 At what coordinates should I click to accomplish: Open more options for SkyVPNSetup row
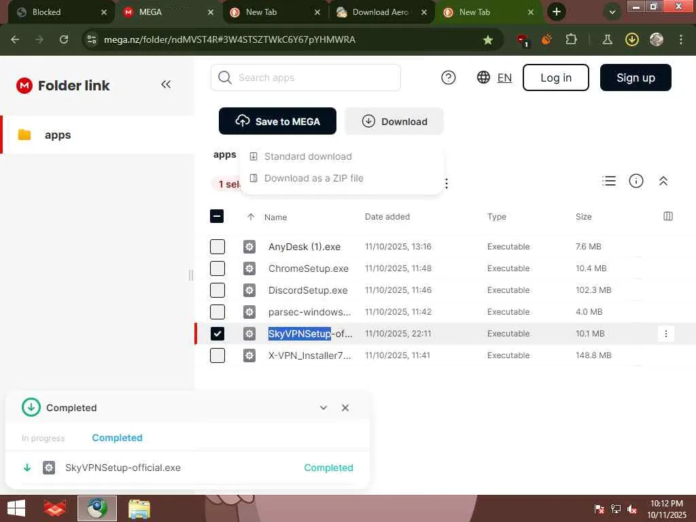tap(665, 334)
